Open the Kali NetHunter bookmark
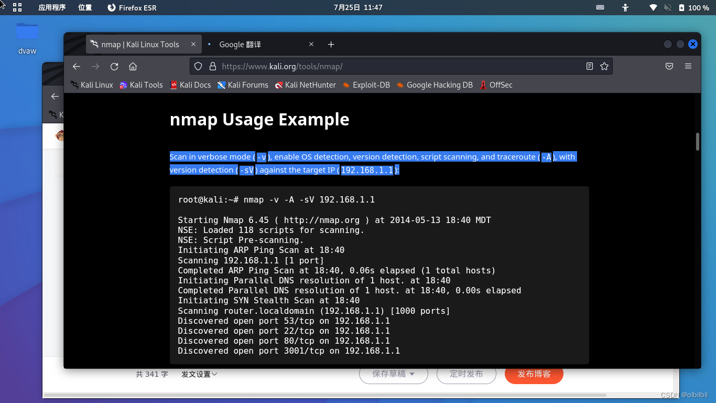 306,84
